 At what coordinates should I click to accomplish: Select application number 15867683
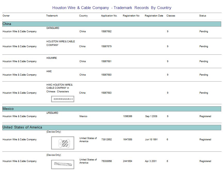[x=106, y=93]
